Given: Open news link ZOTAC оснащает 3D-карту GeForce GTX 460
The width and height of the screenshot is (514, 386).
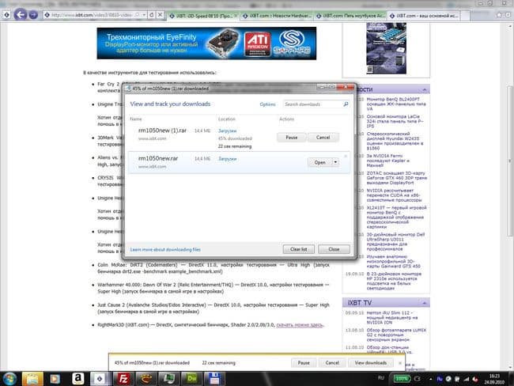Looking at the screenshot, I should pos(397,178).
